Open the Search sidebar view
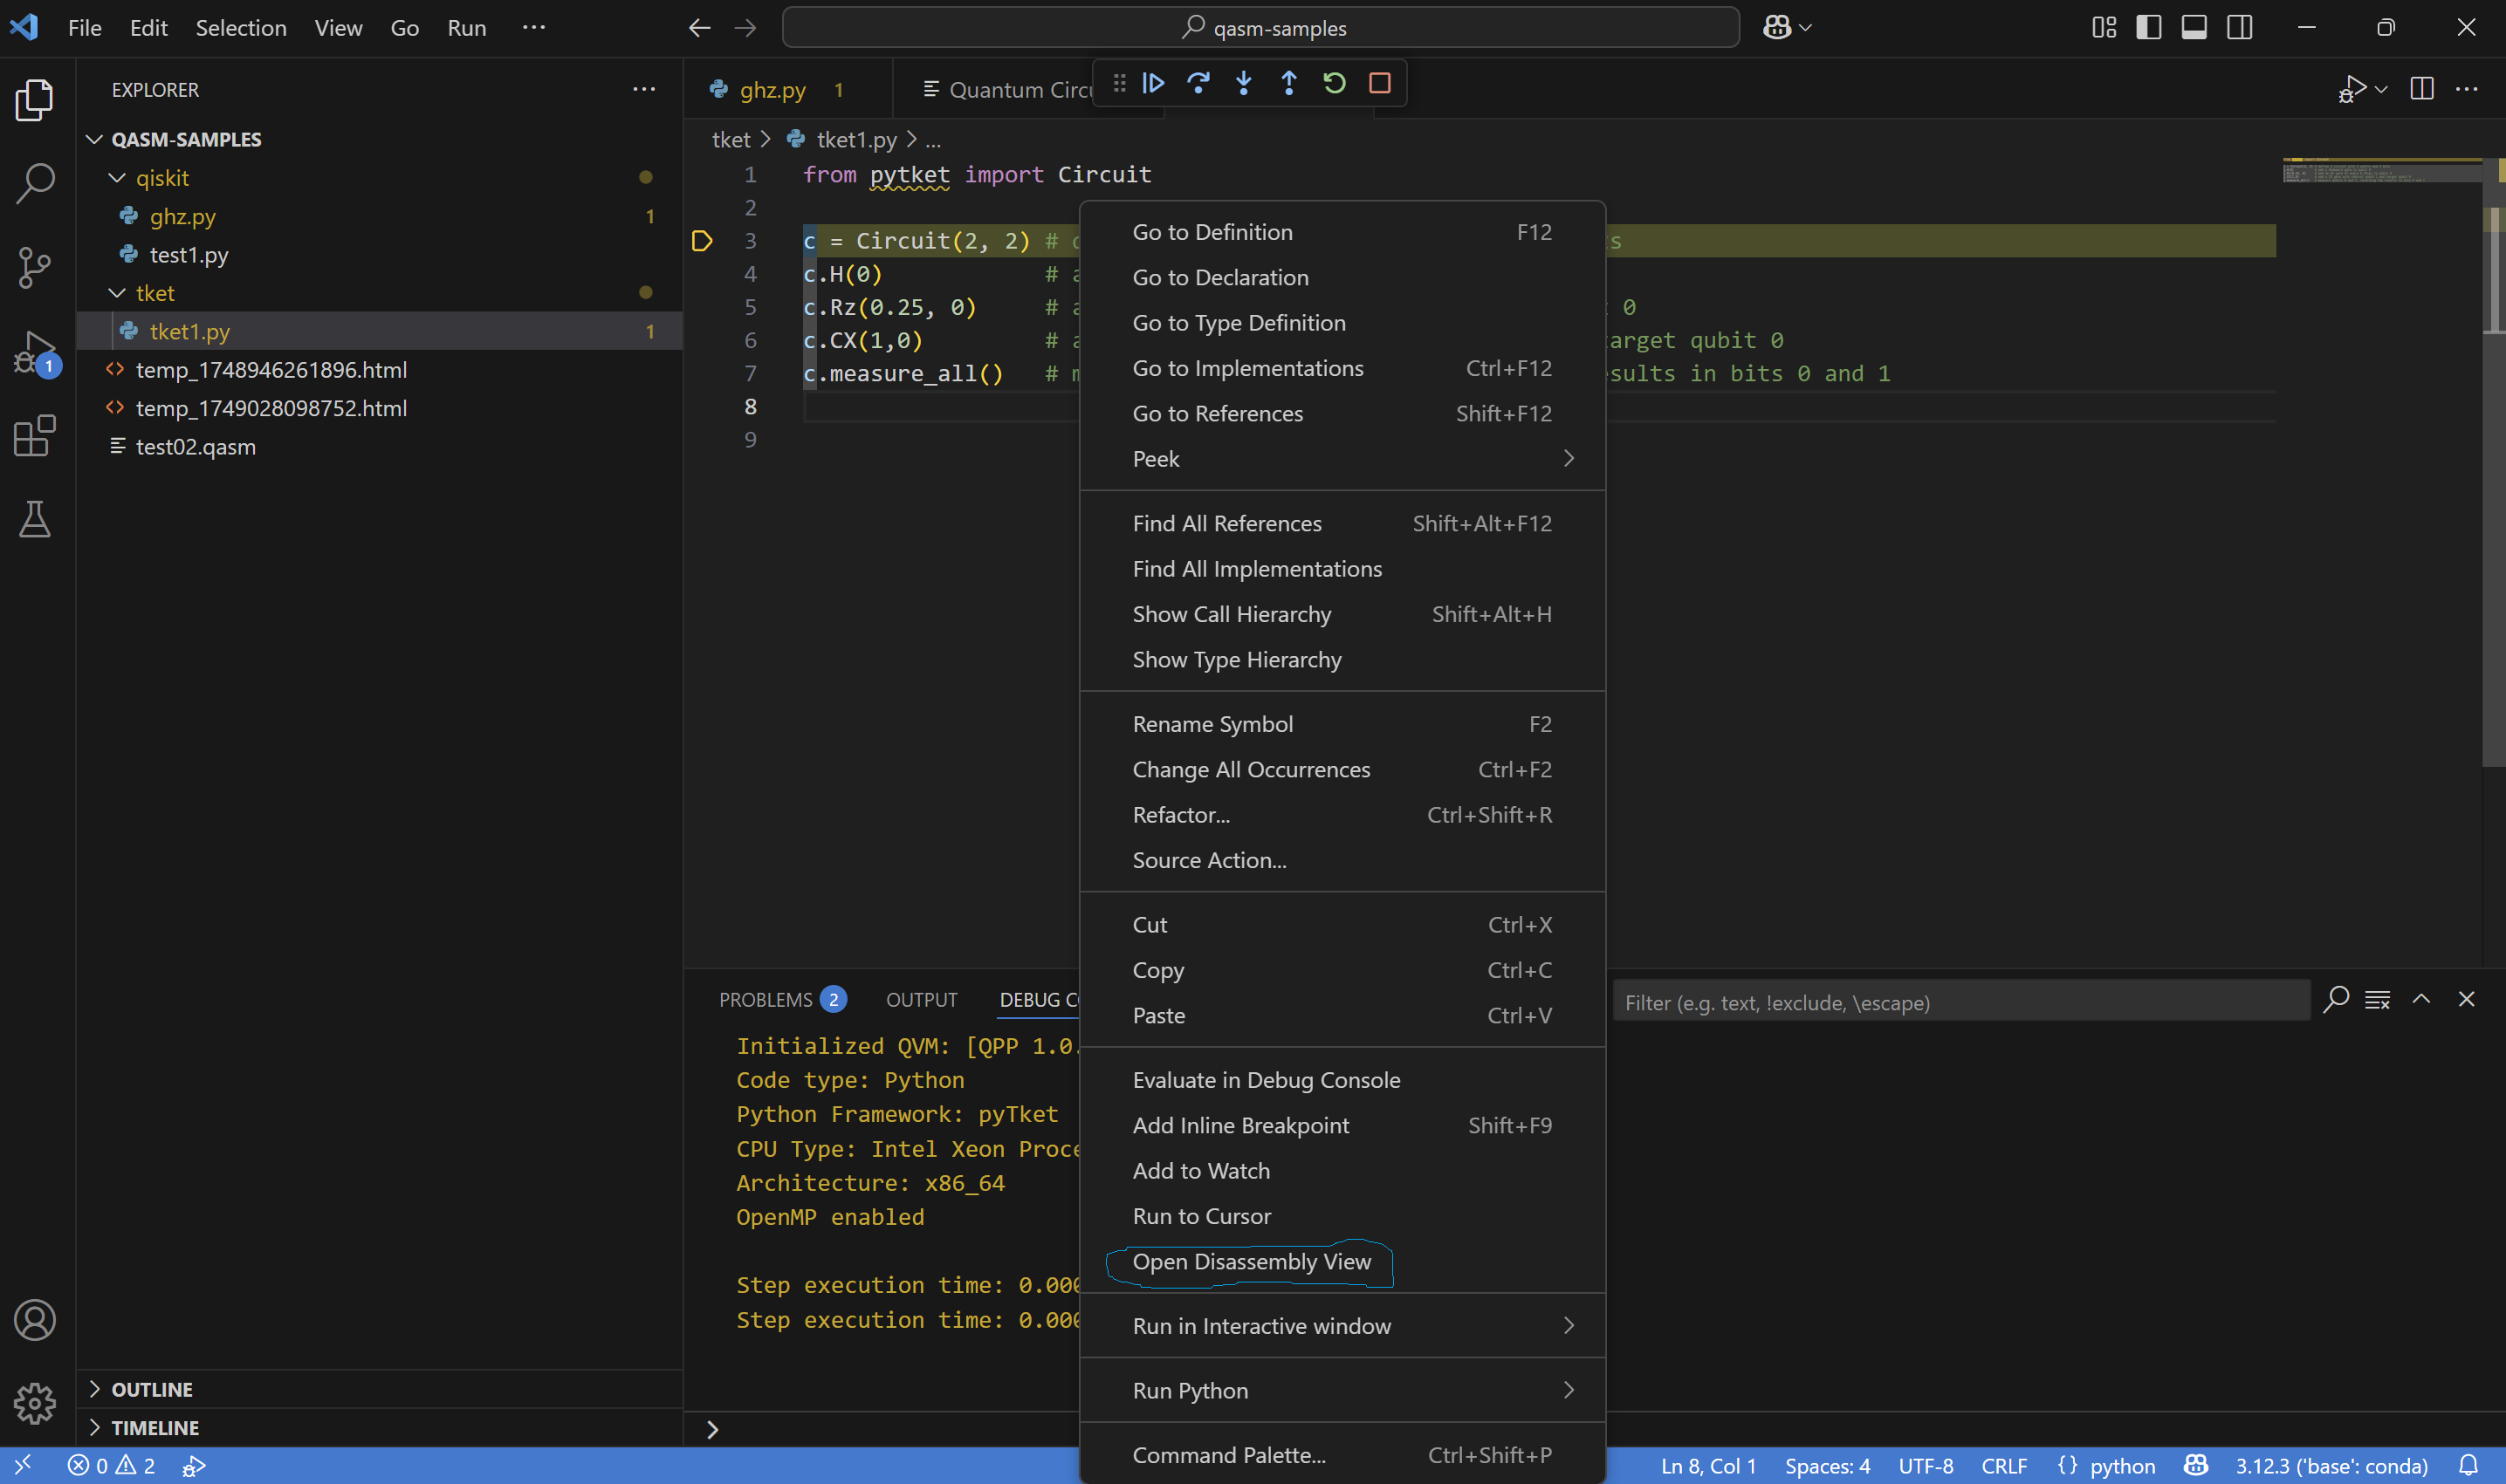This screenshot has height=1484, width=2506. 35,183
